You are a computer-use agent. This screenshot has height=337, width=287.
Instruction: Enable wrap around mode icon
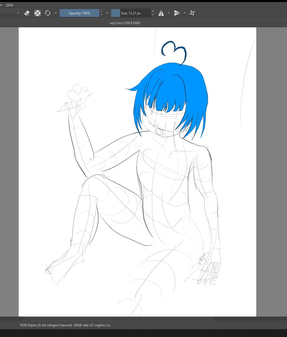pyautogui.click(x=192, y=13)
